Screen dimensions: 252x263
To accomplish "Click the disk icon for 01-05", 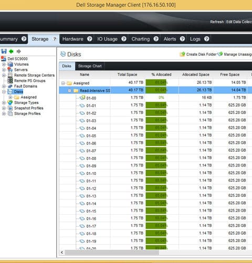I will tap(82, 135).
